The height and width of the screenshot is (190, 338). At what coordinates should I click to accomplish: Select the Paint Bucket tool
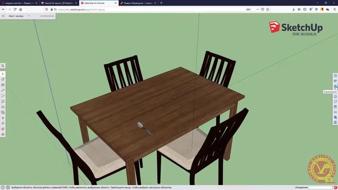point(3,85)
